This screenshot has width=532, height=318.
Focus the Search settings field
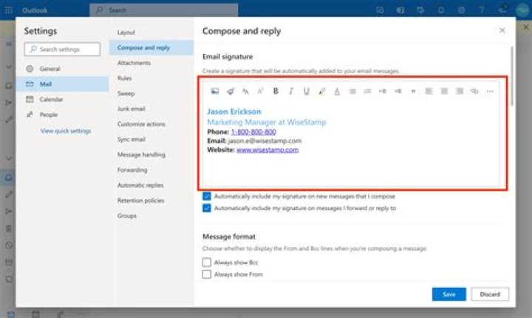click(62, 50)
